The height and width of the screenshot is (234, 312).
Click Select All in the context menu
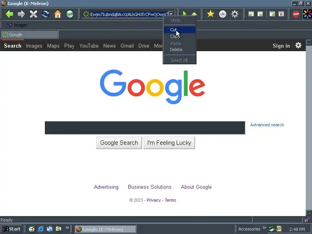(x=179, y=60)
